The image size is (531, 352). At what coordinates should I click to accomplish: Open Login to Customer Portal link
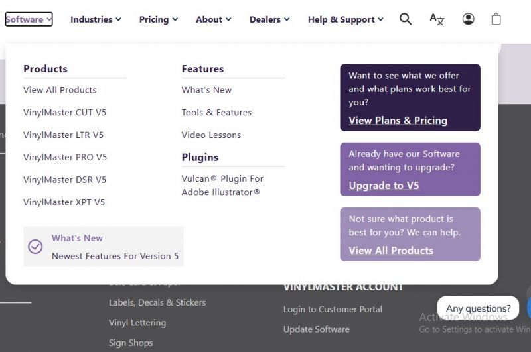[333, 309]
